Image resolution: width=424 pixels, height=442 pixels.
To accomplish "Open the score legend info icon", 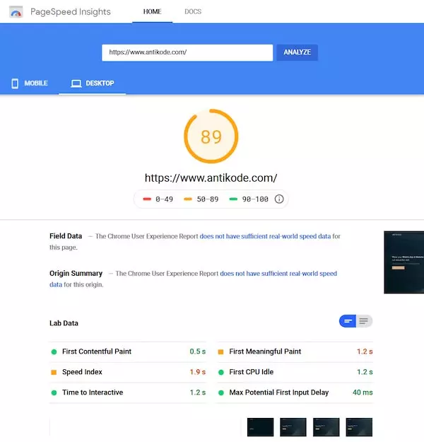I will pyautogui.click(x=279, y=199).
